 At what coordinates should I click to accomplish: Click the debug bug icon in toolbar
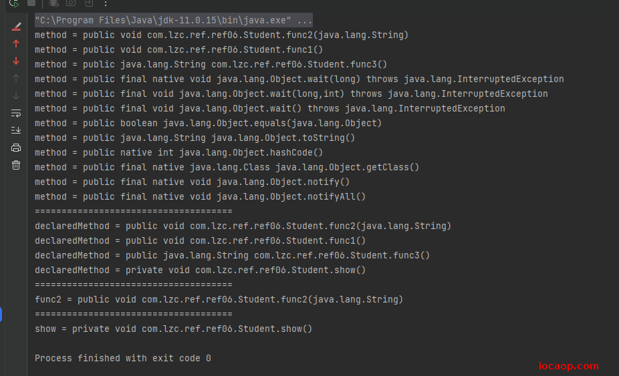[53, 3]
